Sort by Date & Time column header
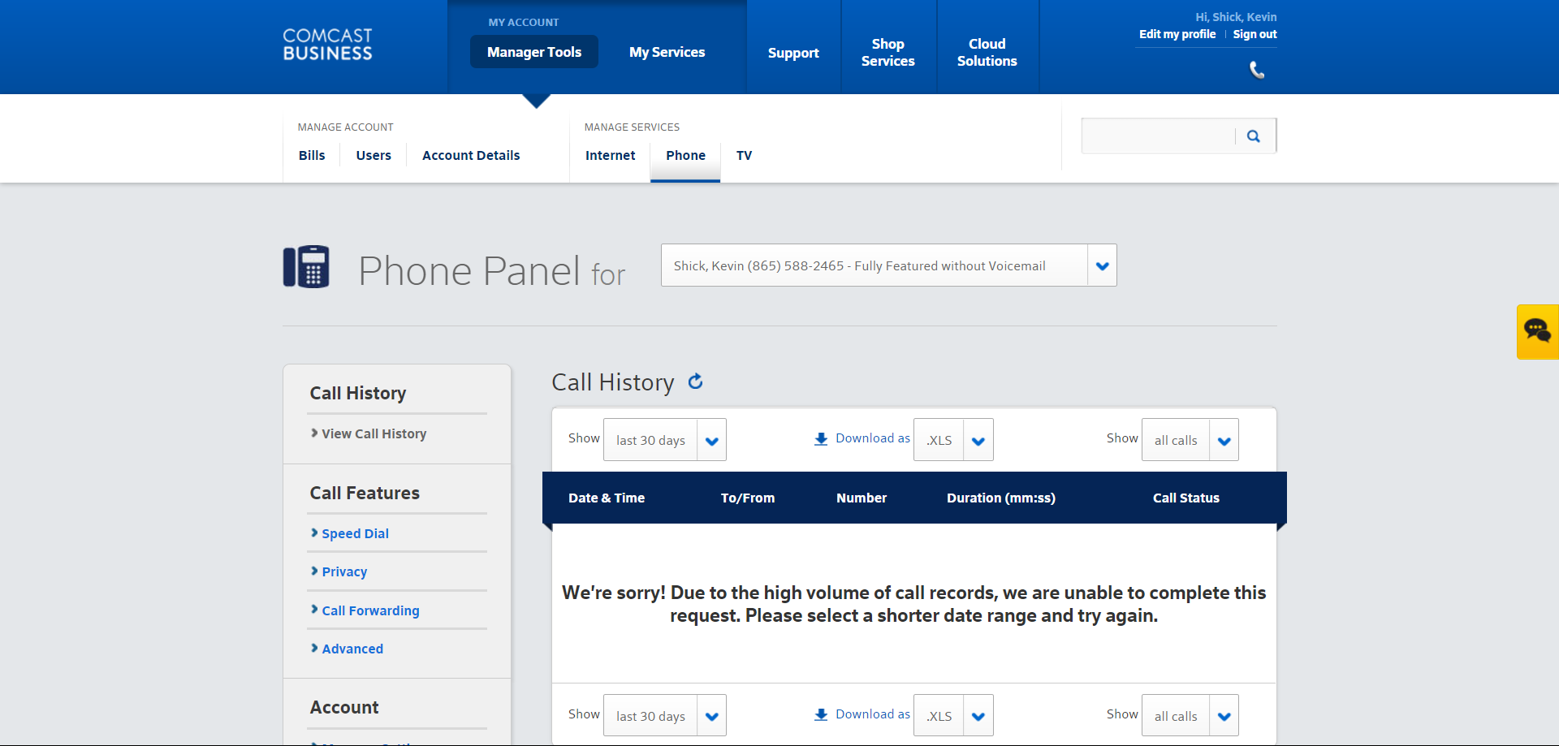 (607, 498)
